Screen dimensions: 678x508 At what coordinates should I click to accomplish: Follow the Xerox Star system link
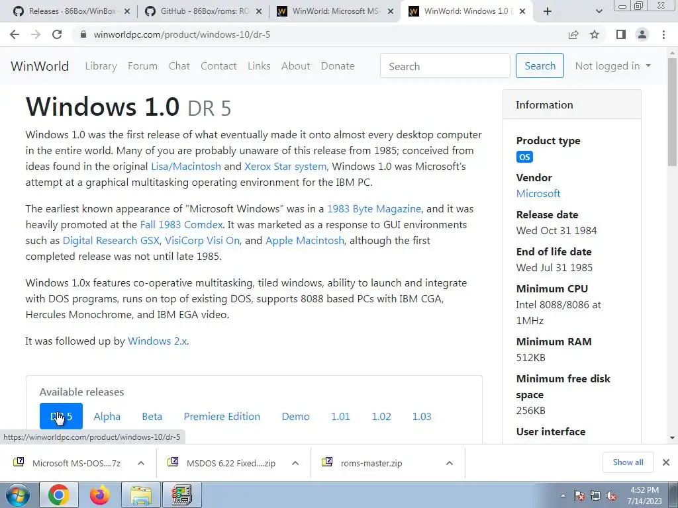pyautogui.click(x=285, y=166)
